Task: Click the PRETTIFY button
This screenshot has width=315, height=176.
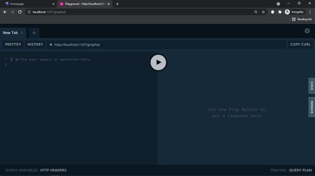Action: (13, 44)
